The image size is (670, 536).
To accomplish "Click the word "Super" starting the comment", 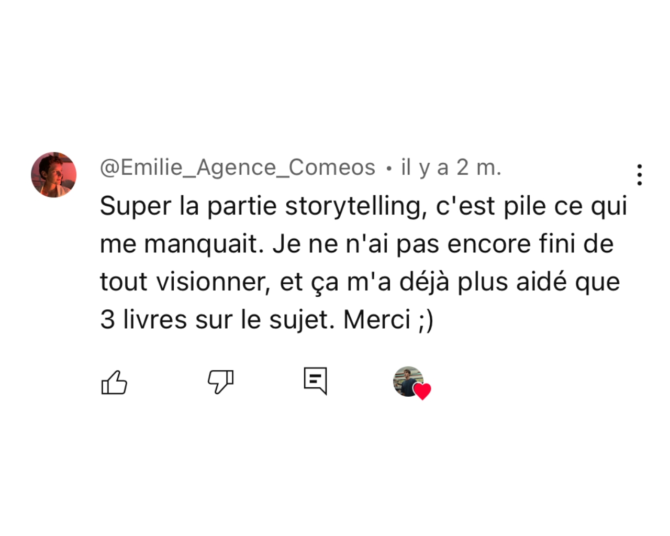I will (x=136, y=206).
